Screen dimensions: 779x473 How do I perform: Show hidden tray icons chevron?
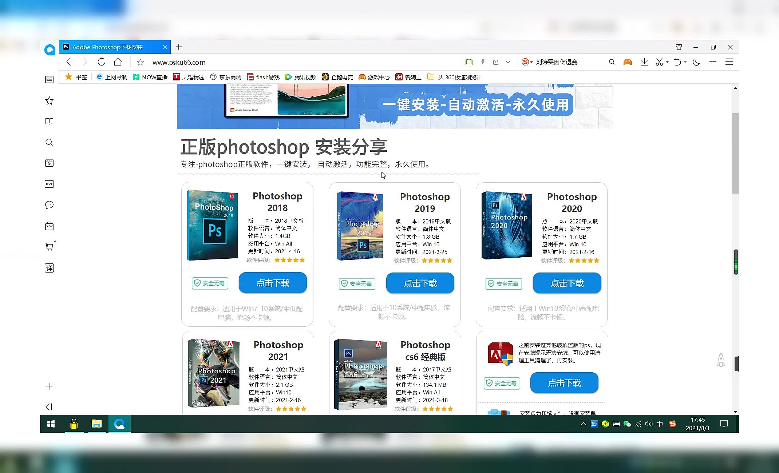point(583,424)
